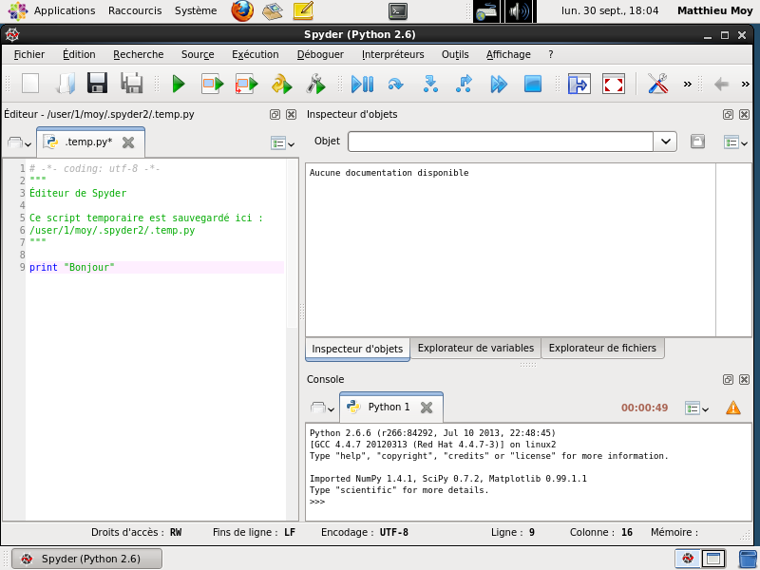Click the Run selection toolbar icon
The width and height of the screenshot is (760, 570).
(x=212, y=84)
